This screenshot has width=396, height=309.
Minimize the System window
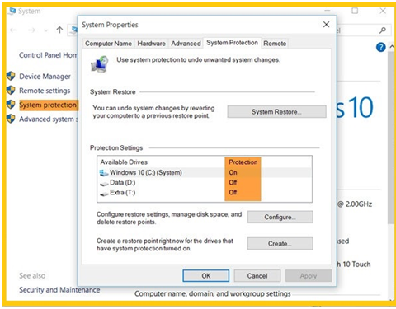click(x=328, y=11)
